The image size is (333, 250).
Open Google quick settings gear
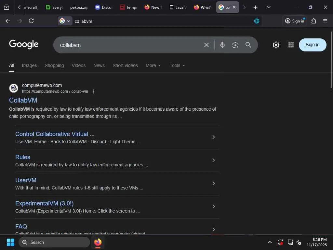point(276,45)
